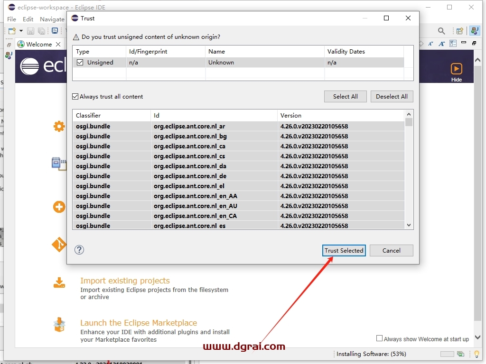Click the Java perspective icon in left trim
This screenshot has width=486, height=364.
point(9,55)
